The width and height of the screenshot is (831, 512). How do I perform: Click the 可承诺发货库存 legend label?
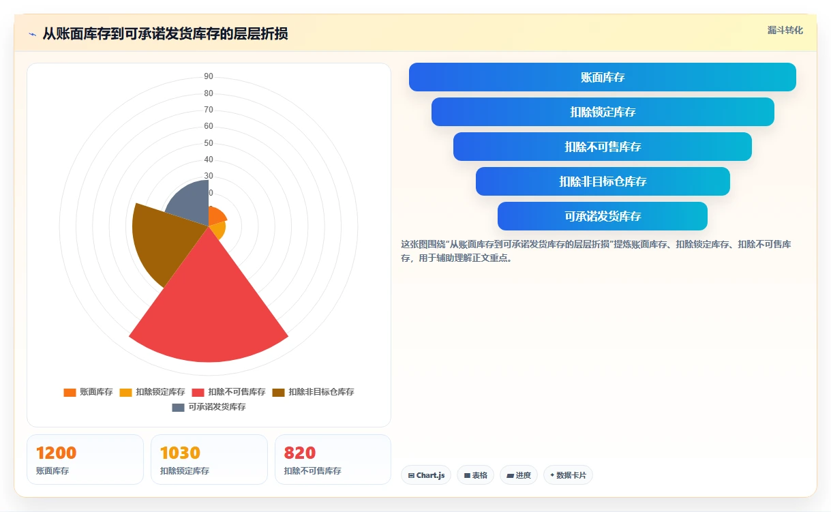pos(217,407)
